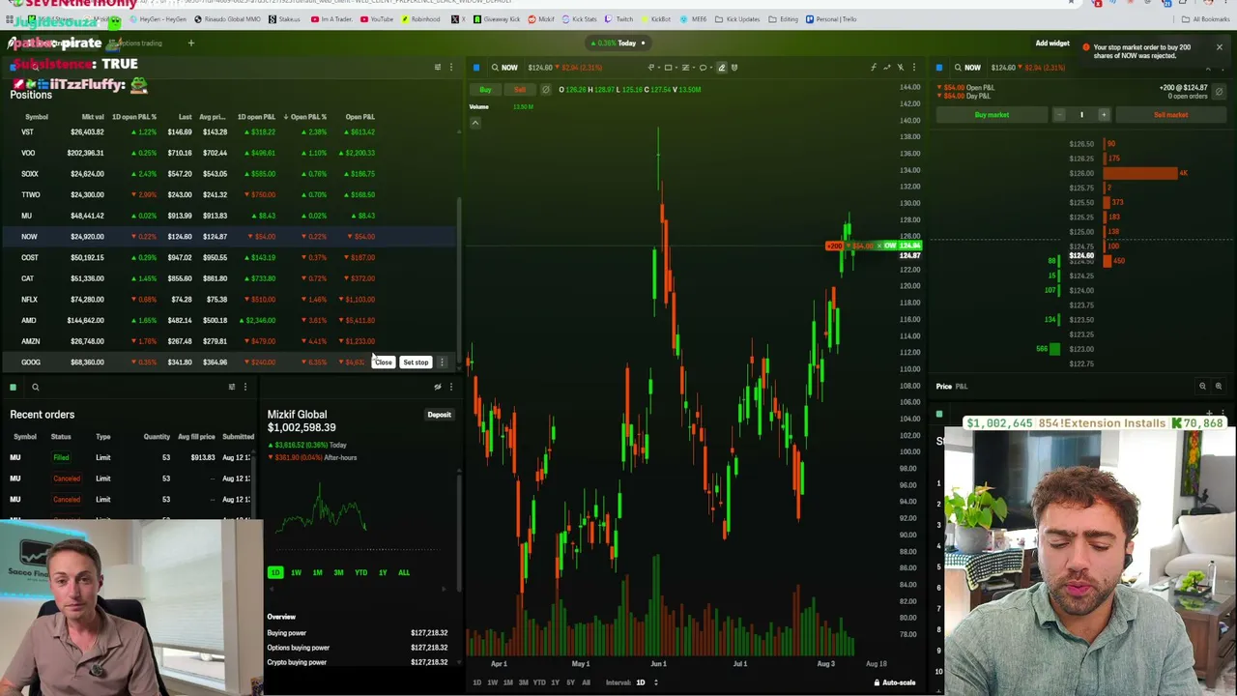Open chart type line icon
The height and width of the screenshot is (696, 1237).
886,68
